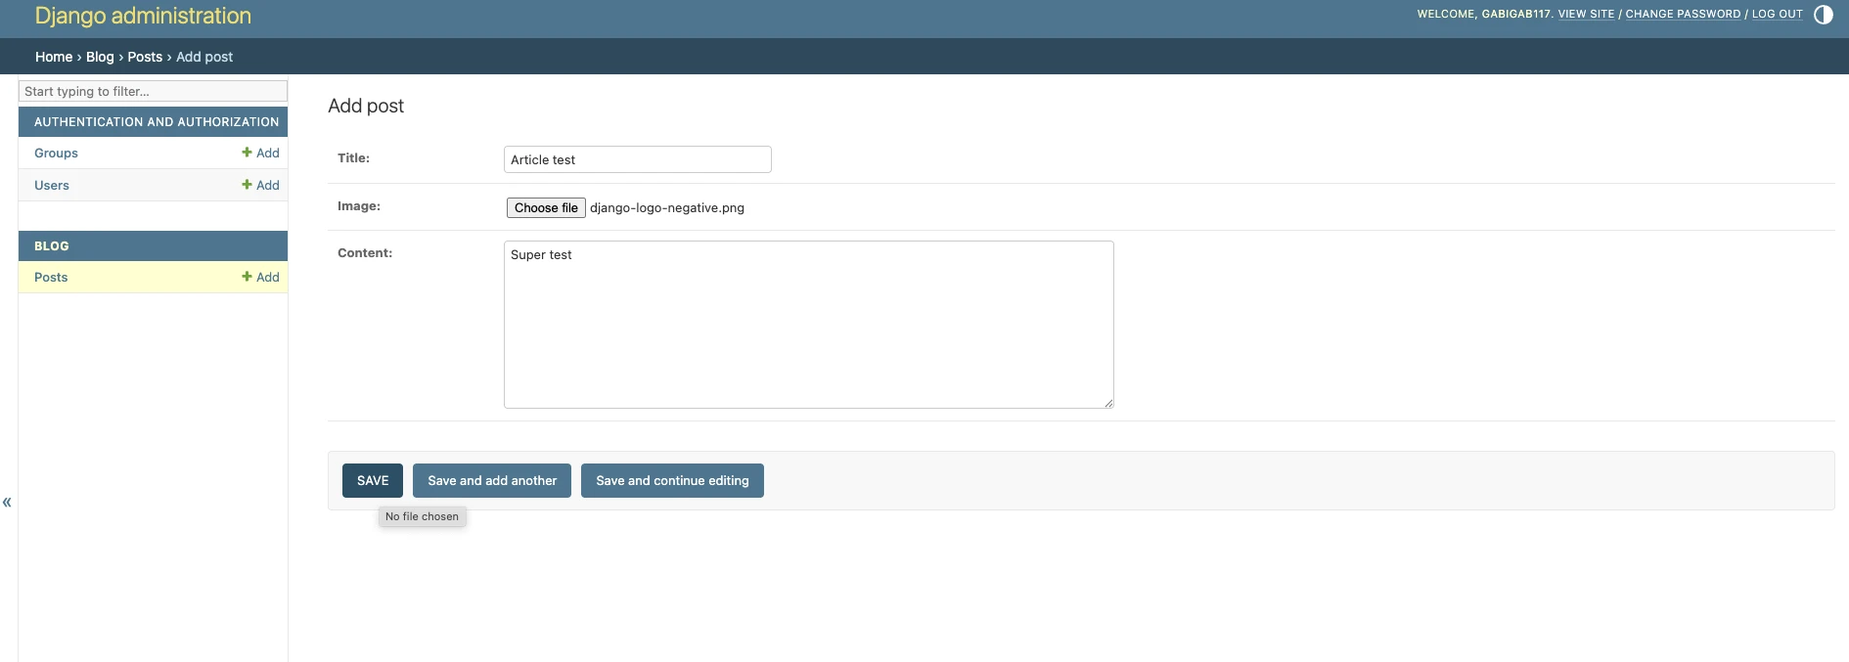The image size is (1849, 662).
Task: Focus the Title text field
Action: point(637,160)
